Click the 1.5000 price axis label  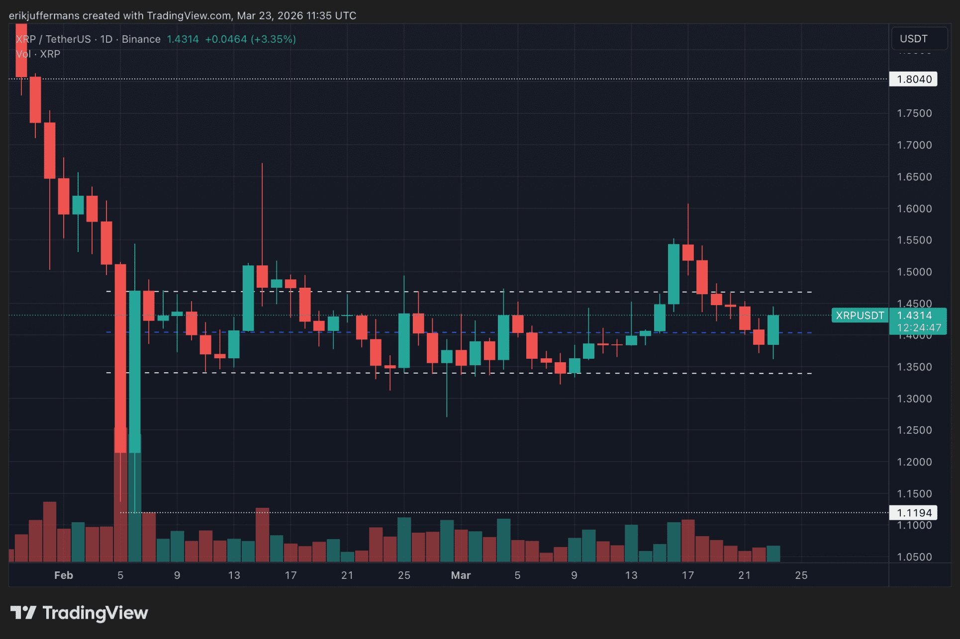[x=914, y=272]
